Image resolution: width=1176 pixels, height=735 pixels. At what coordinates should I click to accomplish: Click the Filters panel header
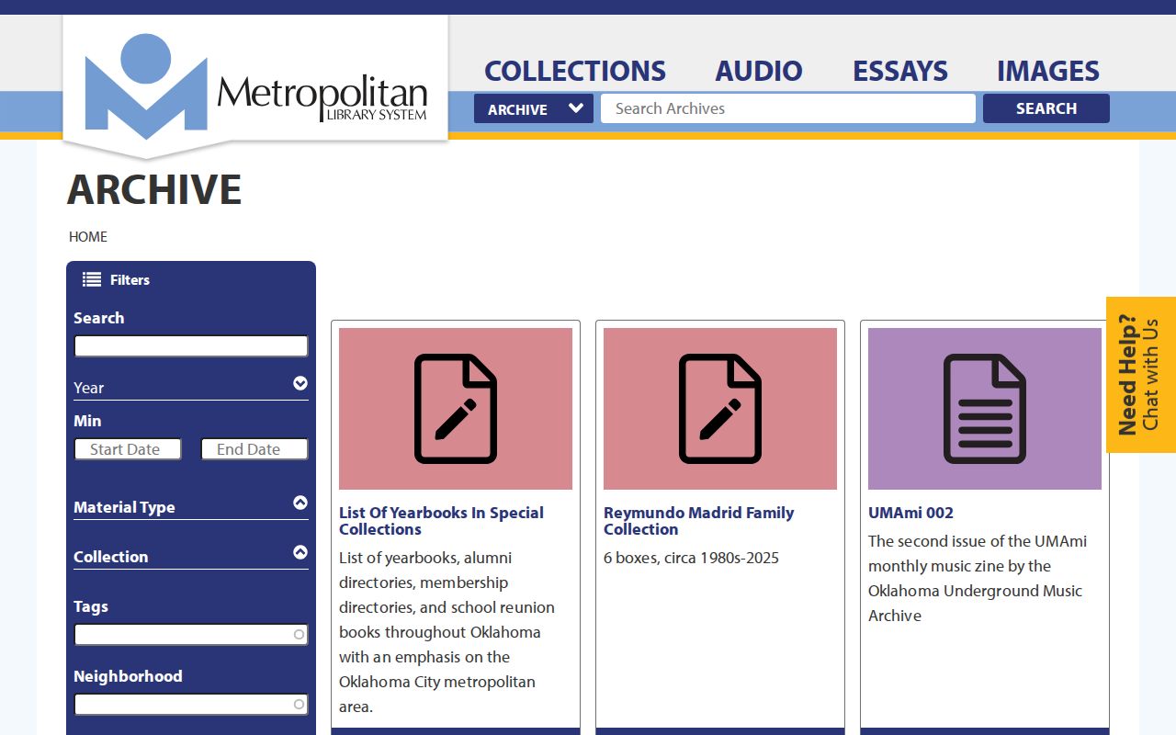(x=191, y=279)
